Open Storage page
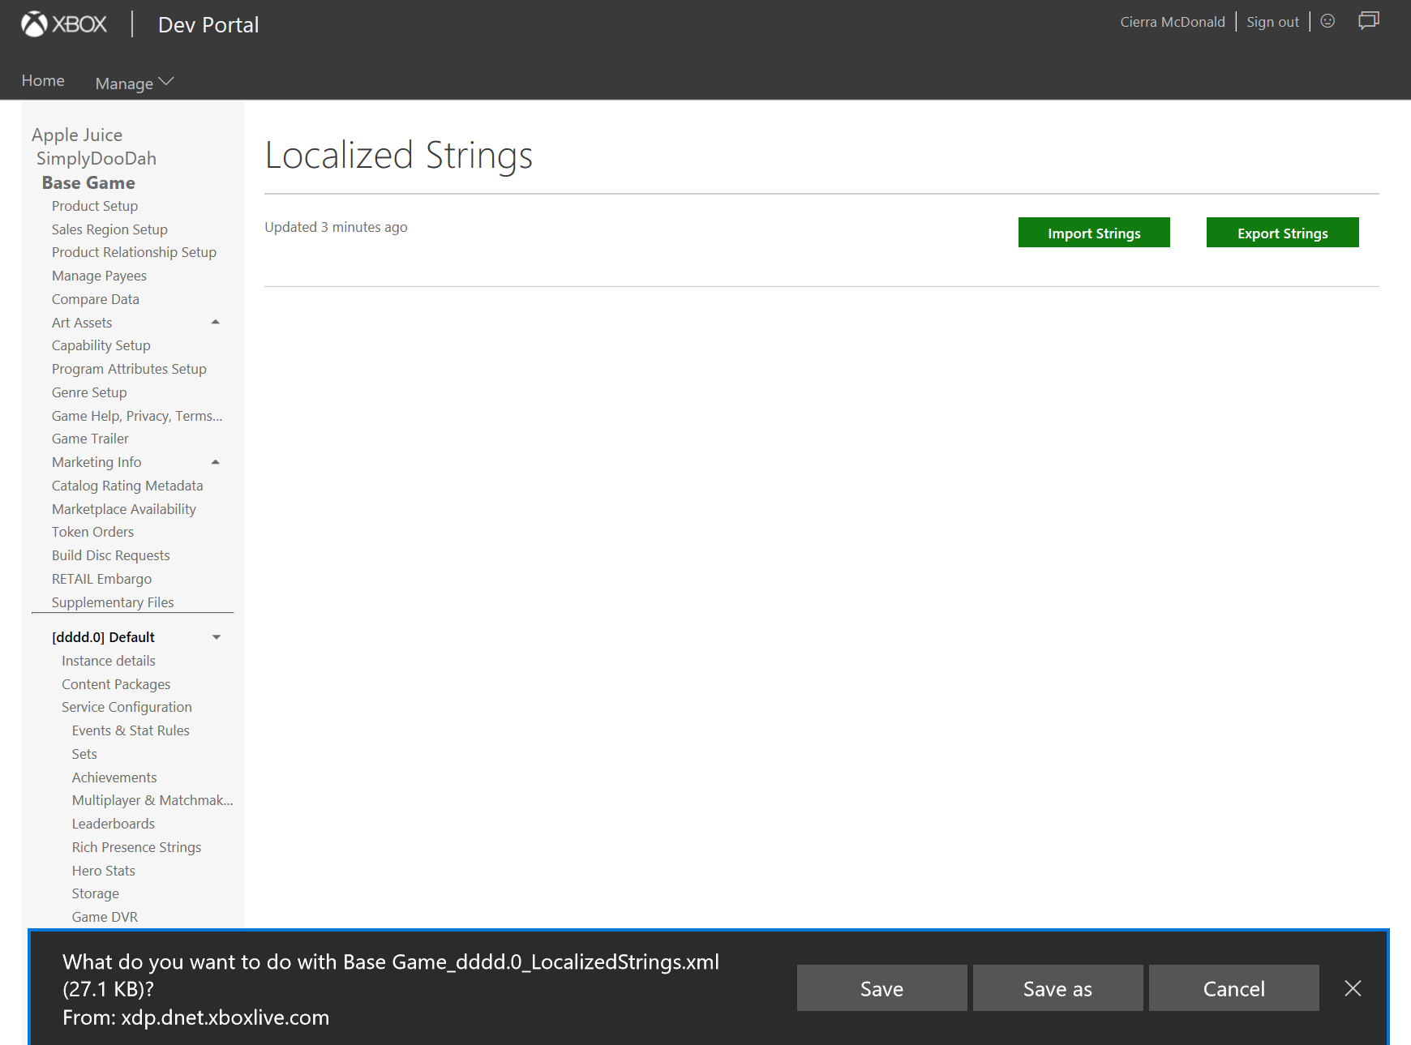This screenshot has height=1045, width=1411. 95,893
